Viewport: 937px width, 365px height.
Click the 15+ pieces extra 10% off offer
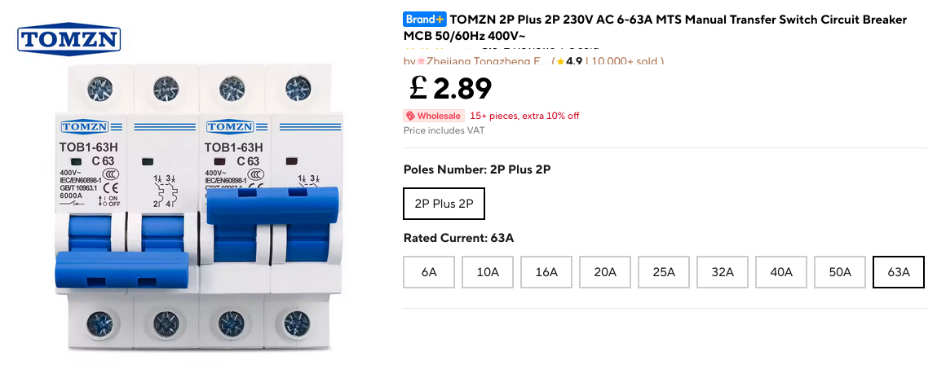[524, 116]
